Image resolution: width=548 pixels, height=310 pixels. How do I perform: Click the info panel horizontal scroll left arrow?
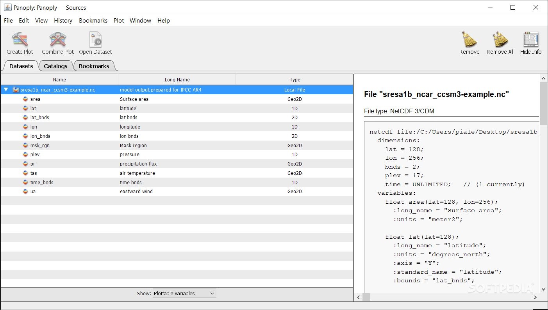(x=359, y=297)
